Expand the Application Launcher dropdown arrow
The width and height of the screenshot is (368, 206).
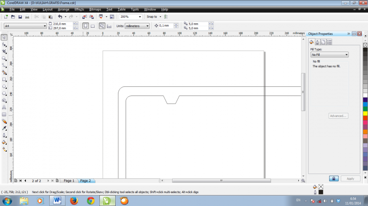[106, 17]
